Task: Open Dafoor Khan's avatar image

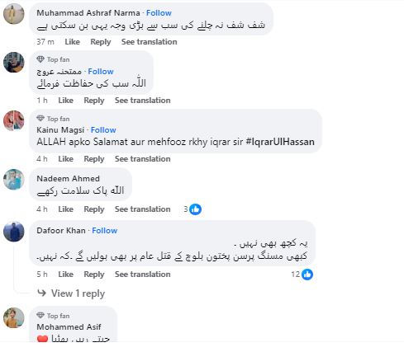Action: (14, 232)
